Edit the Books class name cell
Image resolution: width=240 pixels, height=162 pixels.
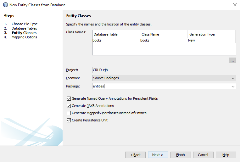tap(164, 40)
